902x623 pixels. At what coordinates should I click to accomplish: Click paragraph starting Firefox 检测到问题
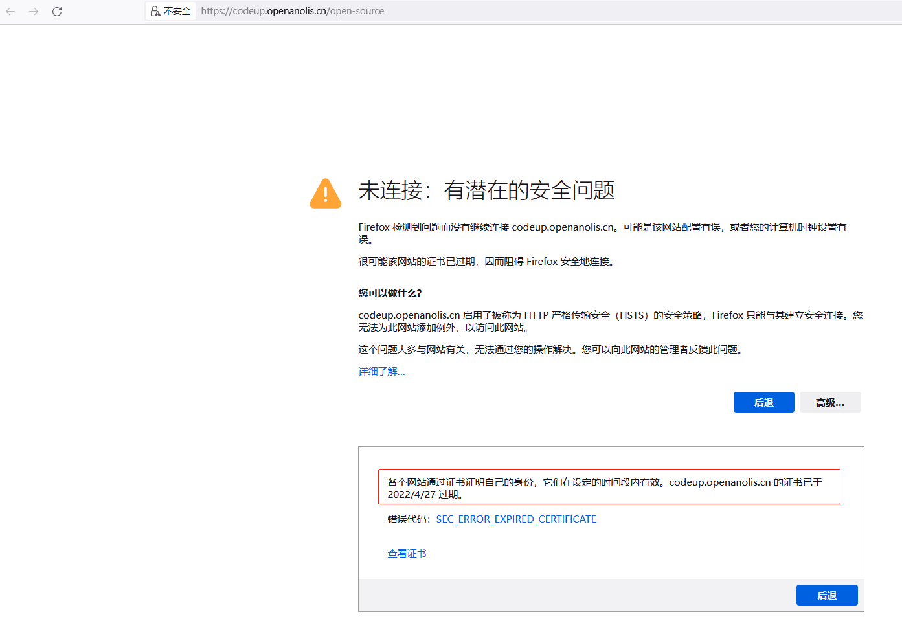coord(603,233)
